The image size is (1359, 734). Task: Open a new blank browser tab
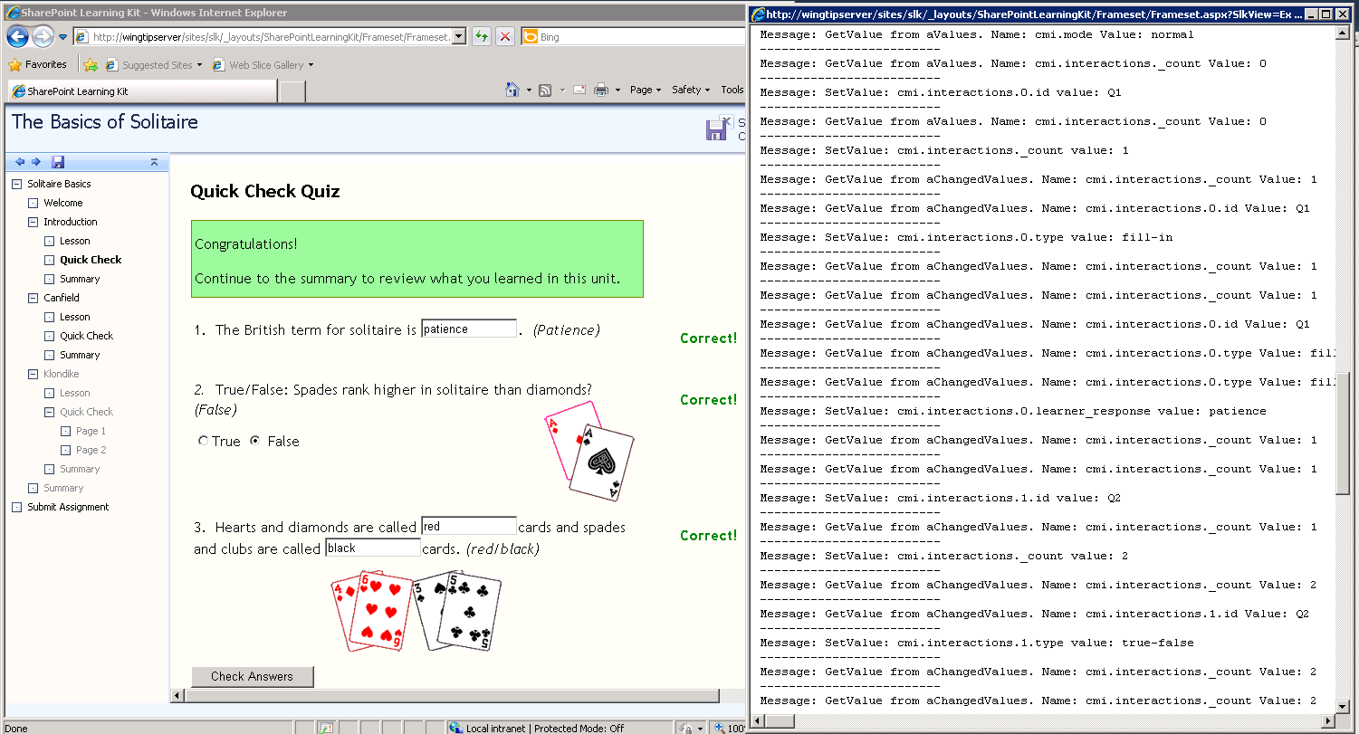[292, 91]
